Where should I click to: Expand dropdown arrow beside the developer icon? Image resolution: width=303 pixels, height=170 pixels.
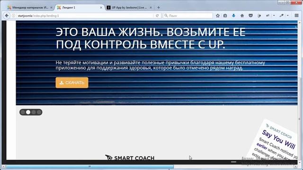pyautogui.click(x=274, y=16)
